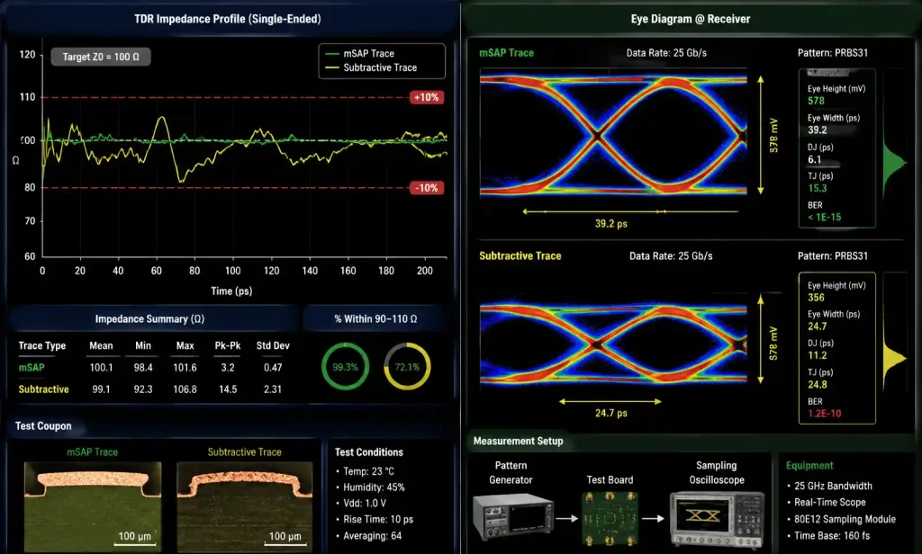Click the +10% limit label

[426, 97]
